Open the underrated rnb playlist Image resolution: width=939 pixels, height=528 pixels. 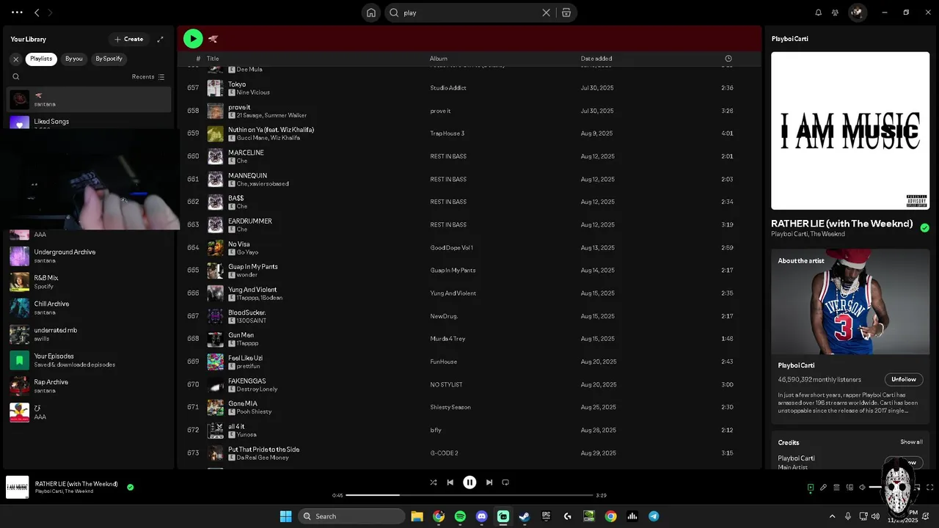(x=89, y=334)
